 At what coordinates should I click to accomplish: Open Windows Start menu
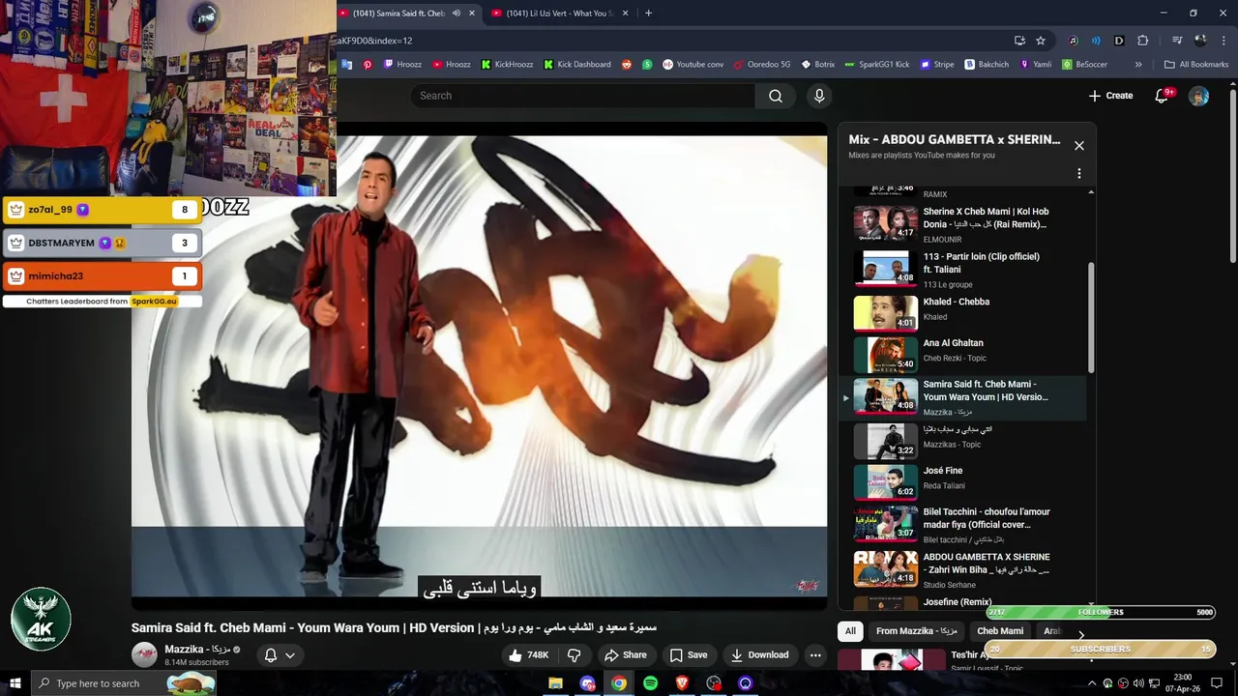(x=15, y=683)
